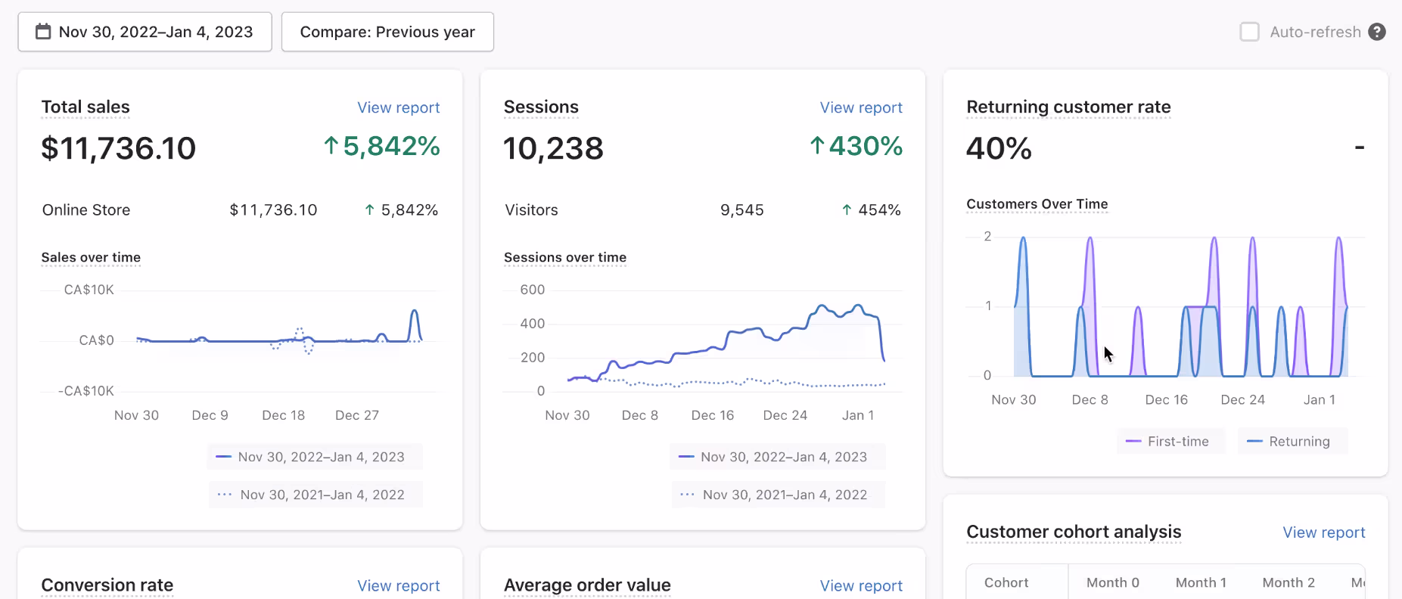This screenshot has width=1402, height=599.
Task: Open the Nov 30, 2022–Jan 4, 2023 date picker
Action: (145, 32)
